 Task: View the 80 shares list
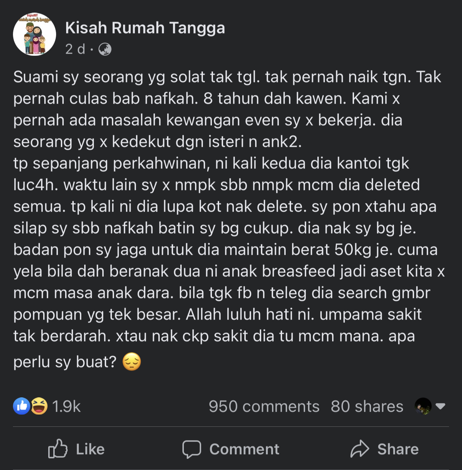pyautogui.click(x=367, y=406)
